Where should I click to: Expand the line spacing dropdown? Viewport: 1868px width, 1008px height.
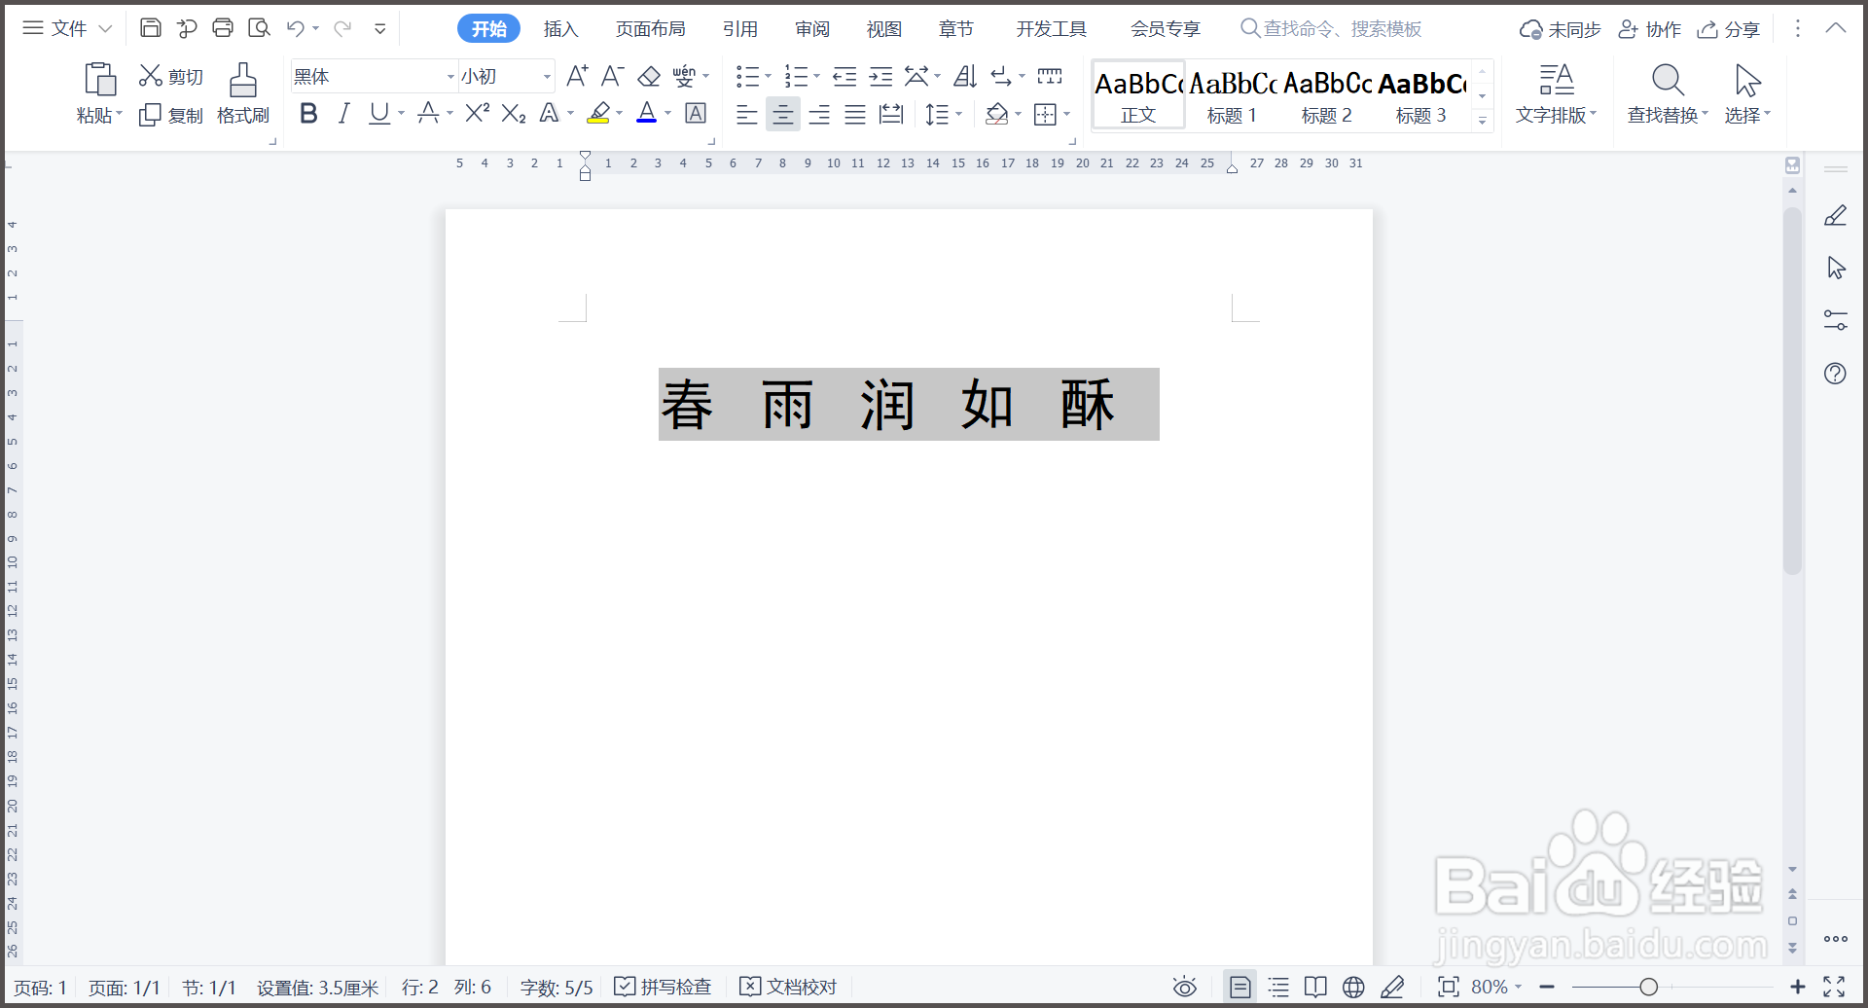tap(957, 114)
